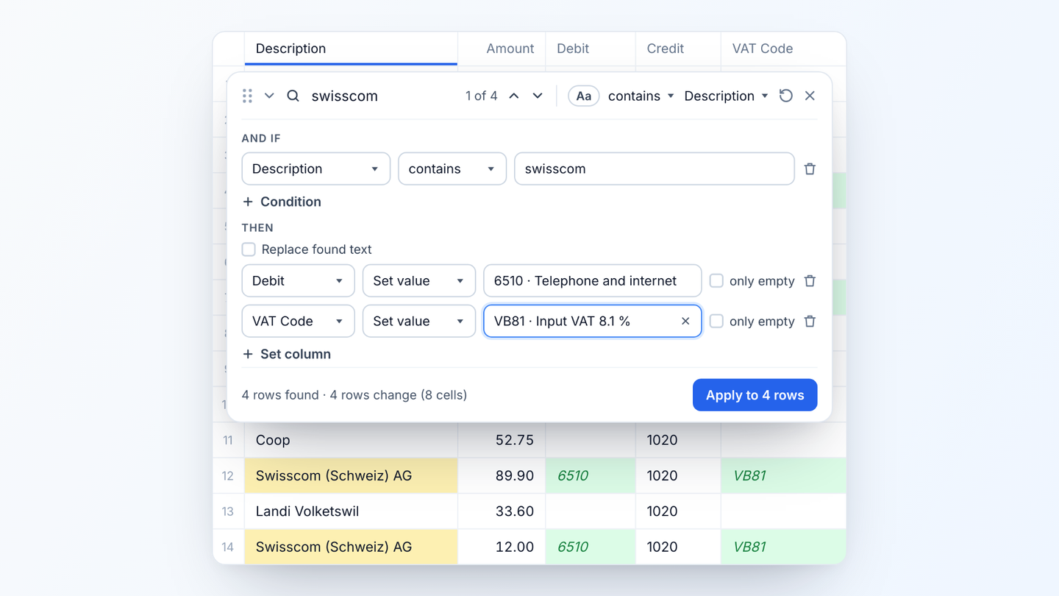Open the VAT Code column dropdown
1059x596 pixels.
(x=298, y=321)
